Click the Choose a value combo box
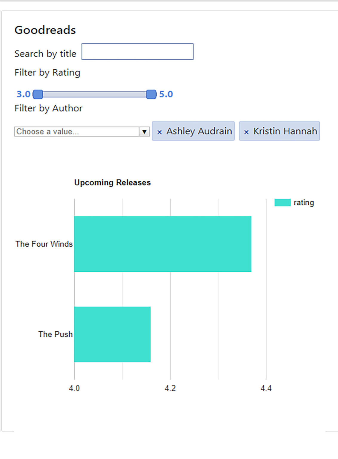Image resolution: width=338 pixels, height=459 pixels. 77,131
